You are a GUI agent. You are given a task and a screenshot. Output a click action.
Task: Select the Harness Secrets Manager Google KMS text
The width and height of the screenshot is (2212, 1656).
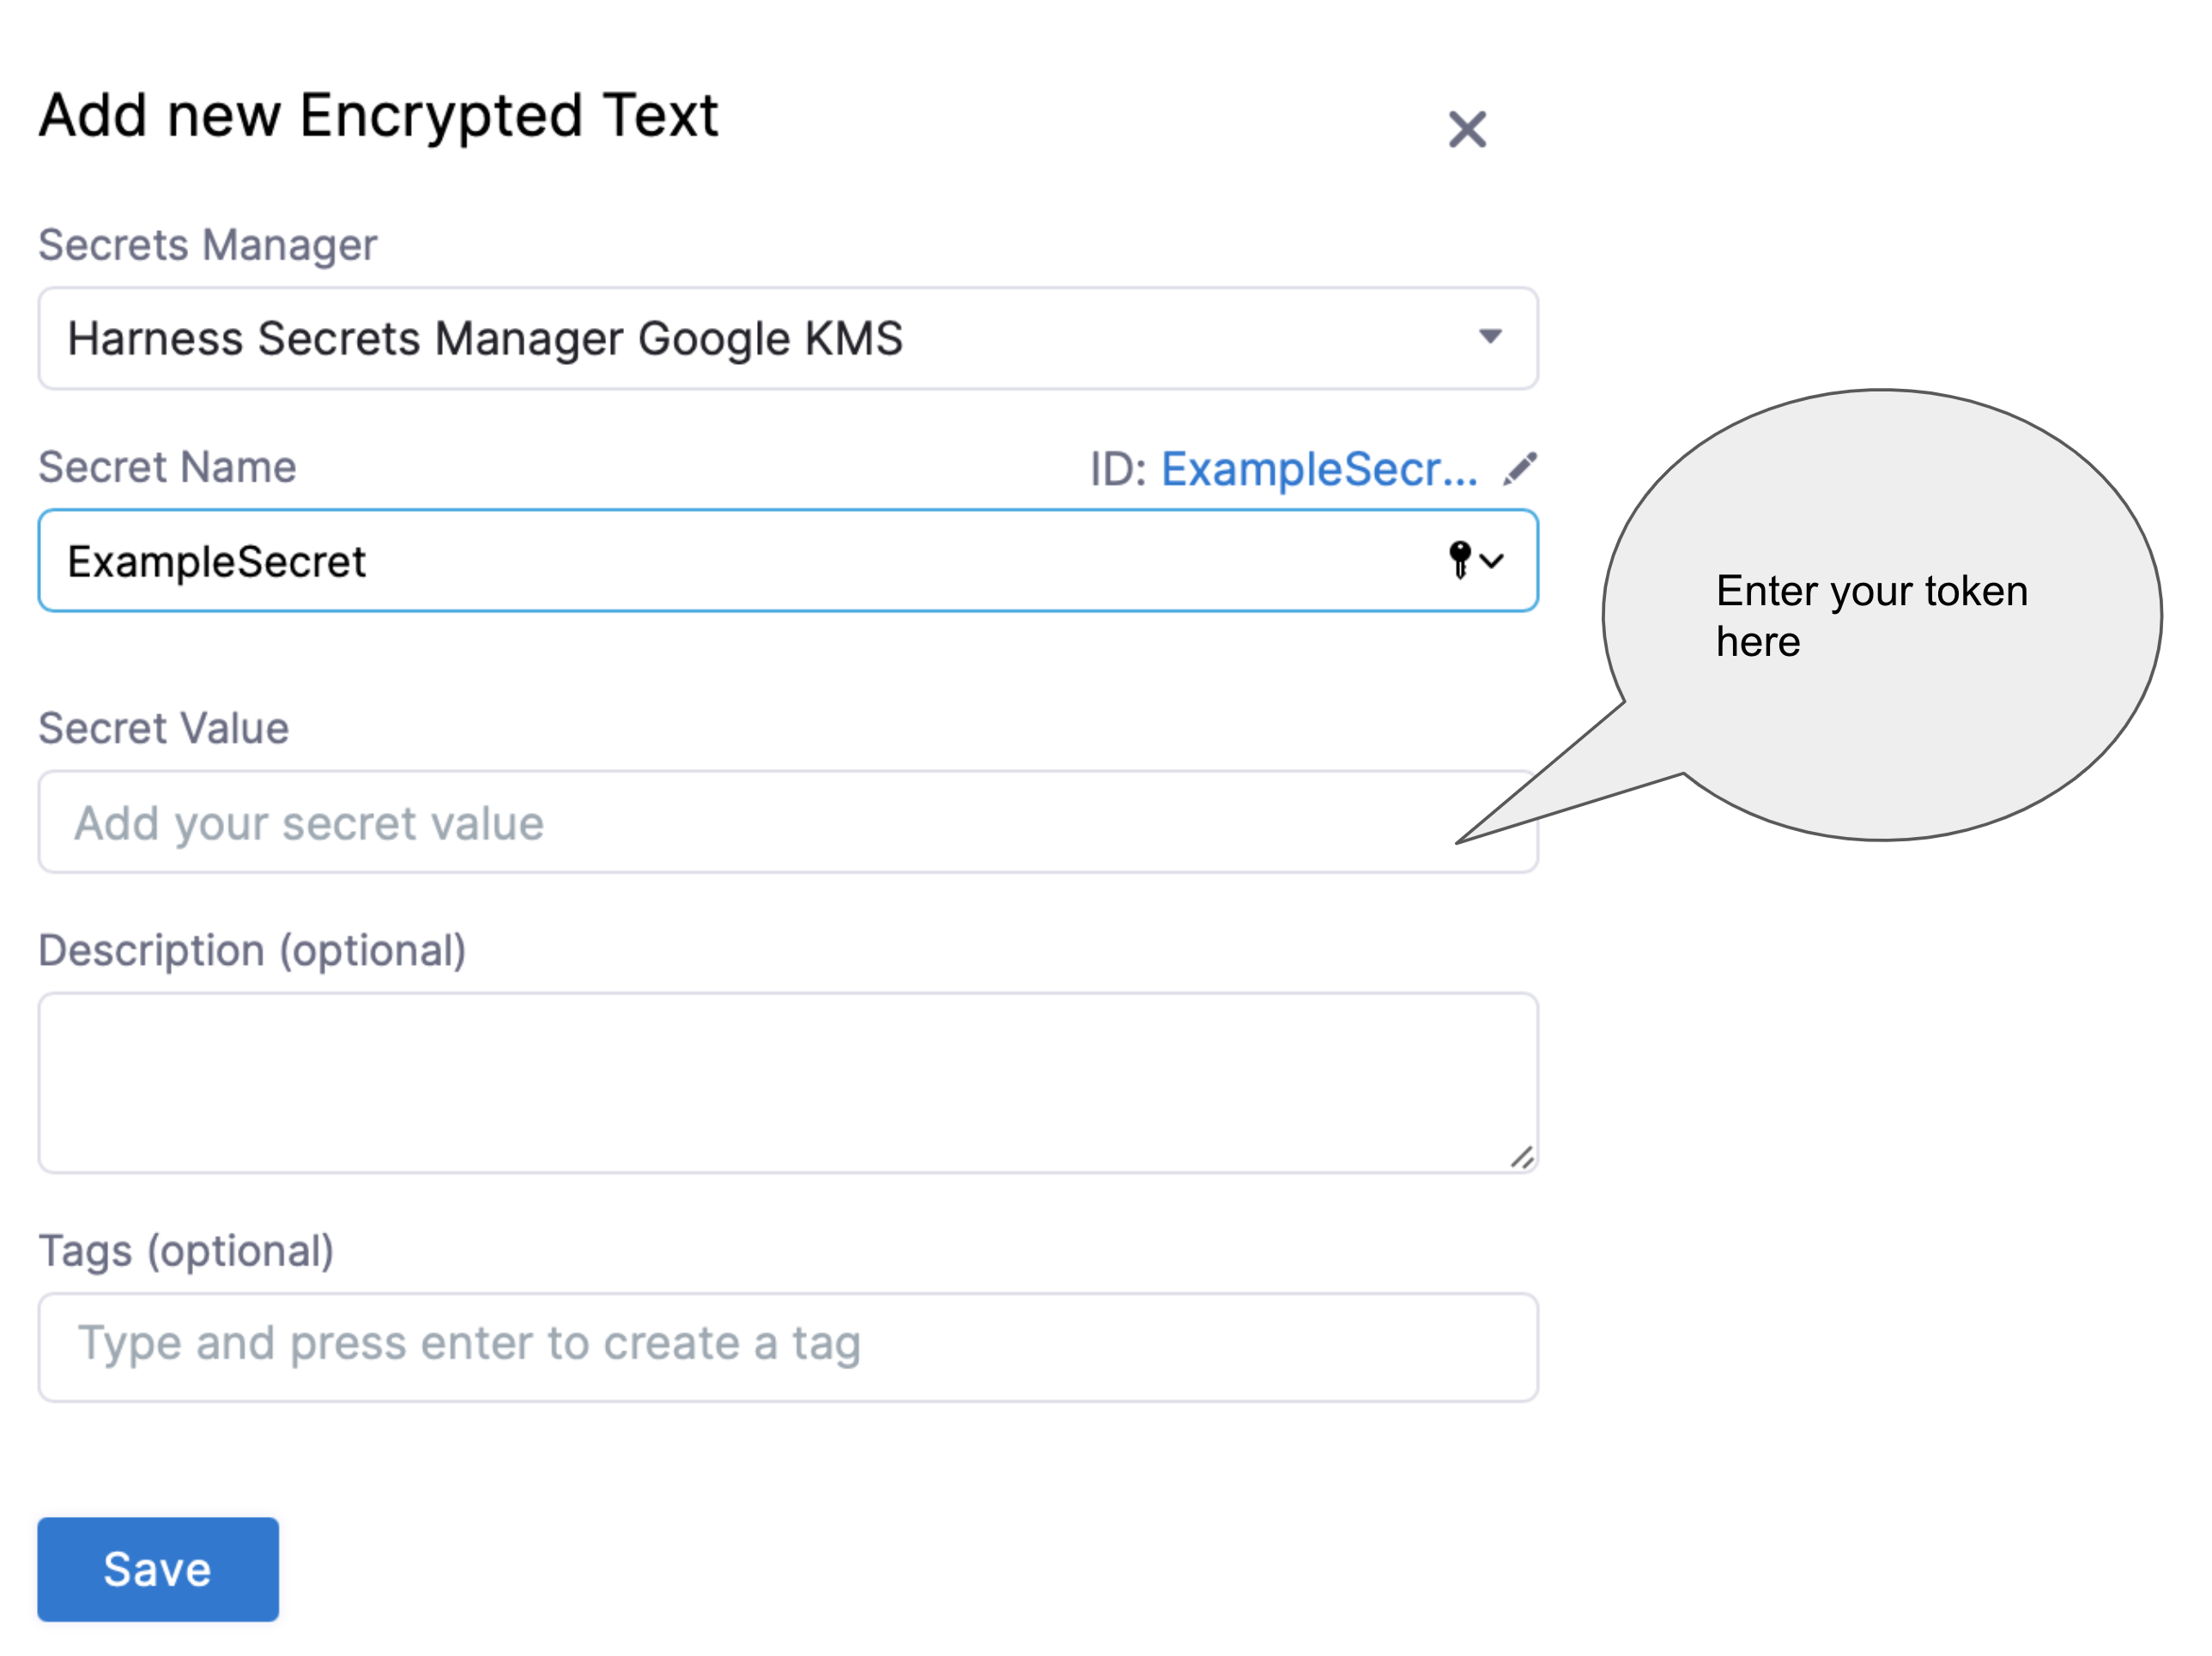click(485, 339)
